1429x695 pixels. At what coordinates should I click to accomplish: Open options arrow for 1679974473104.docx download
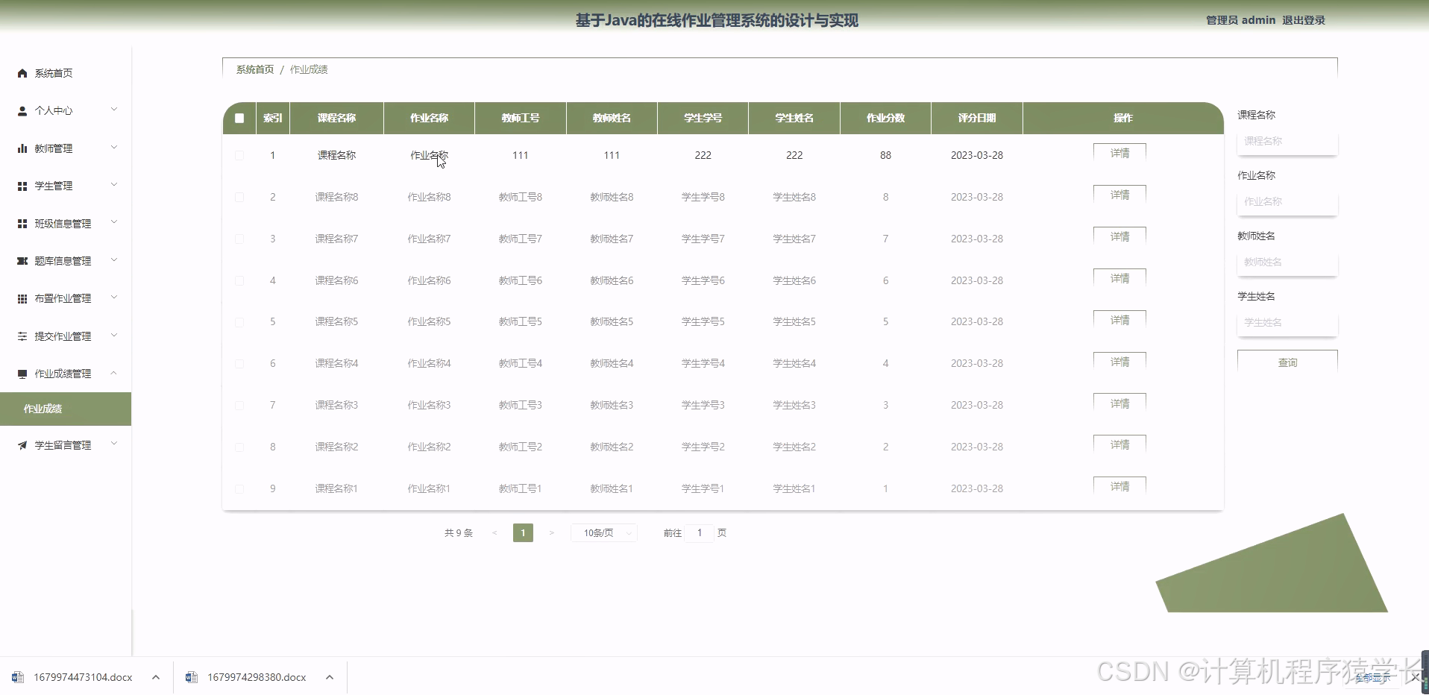point(155,677)
